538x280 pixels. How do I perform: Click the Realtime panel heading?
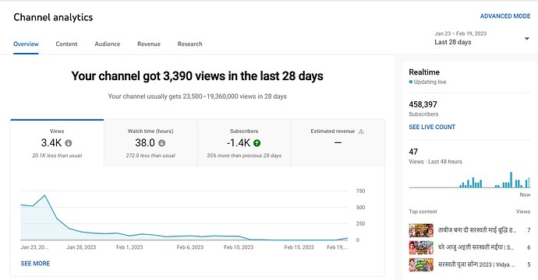coord(424,72)
